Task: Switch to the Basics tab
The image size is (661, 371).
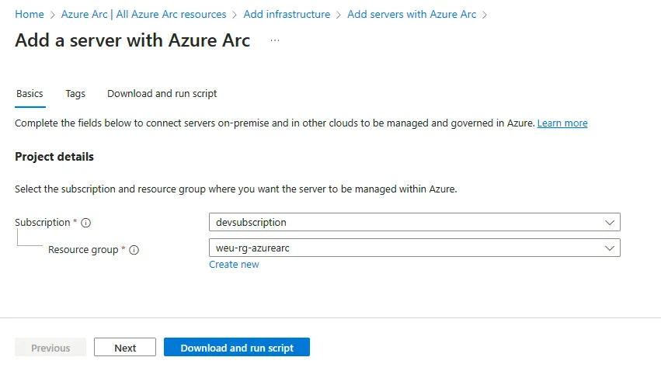Action: 30,93
